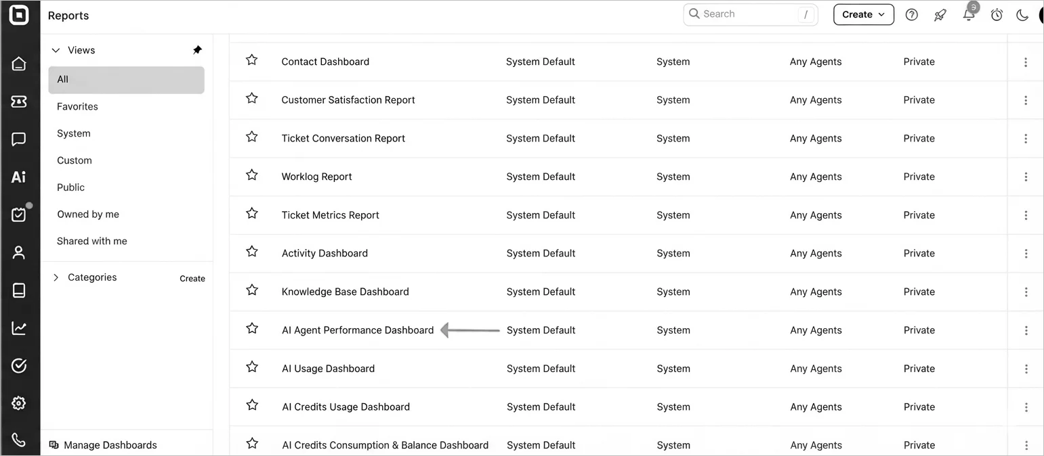Open more options for AI Usage Dashboard
This screenshot has height=456, width=1044.
tap(1026, 369)
